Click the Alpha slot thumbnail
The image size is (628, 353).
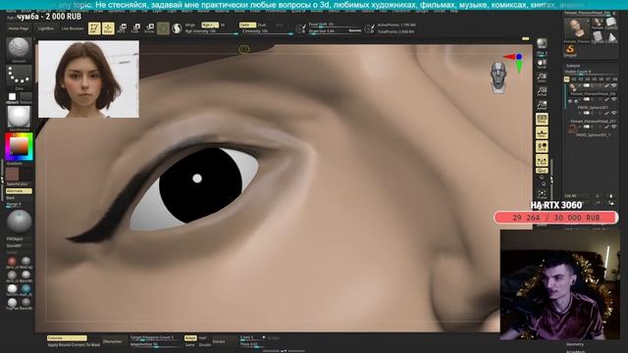[x=13, y=97]
